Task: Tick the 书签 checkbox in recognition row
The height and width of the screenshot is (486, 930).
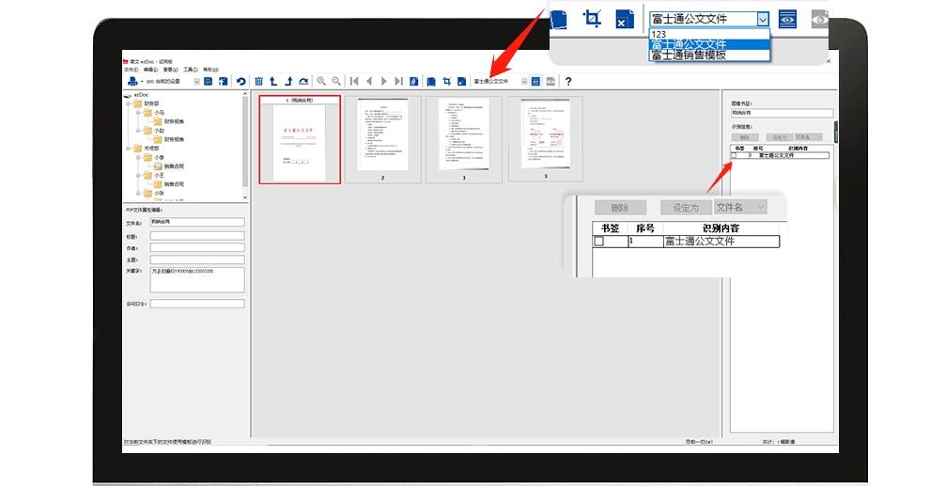Action: (734, 155)
